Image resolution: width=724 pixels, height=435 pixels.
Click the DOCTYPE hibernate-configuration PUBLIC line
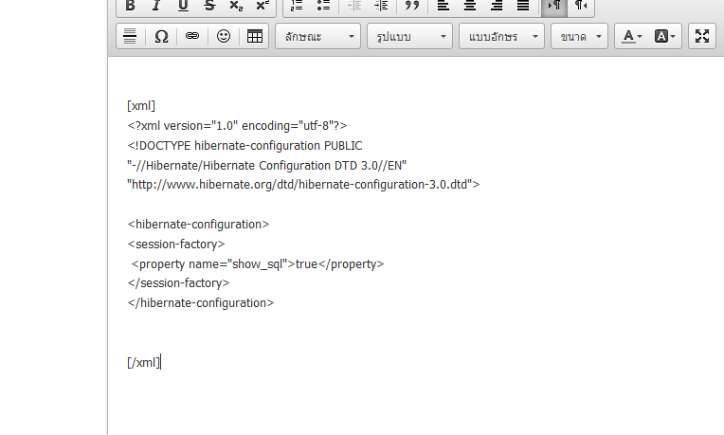[244, 145]
